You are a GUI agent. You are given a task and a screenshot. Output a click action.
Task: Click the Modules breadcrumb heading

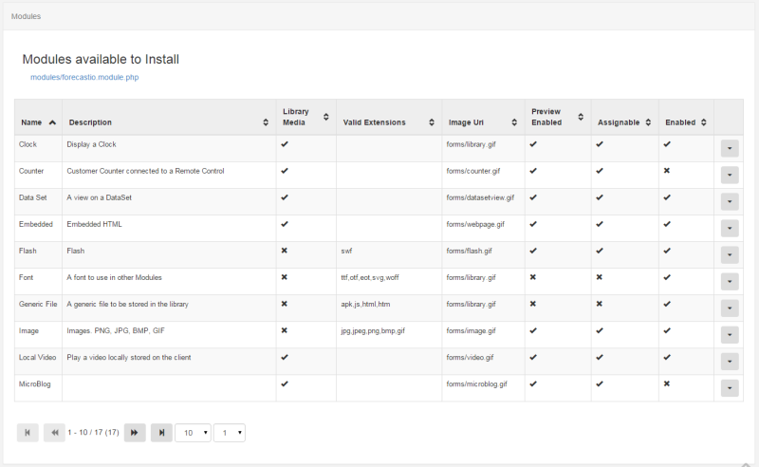coord(27,16)
